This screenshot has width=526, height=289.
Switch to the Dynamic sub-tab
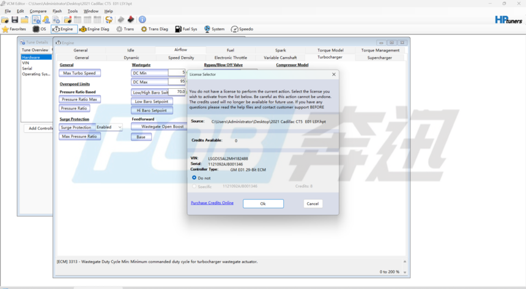131,58
